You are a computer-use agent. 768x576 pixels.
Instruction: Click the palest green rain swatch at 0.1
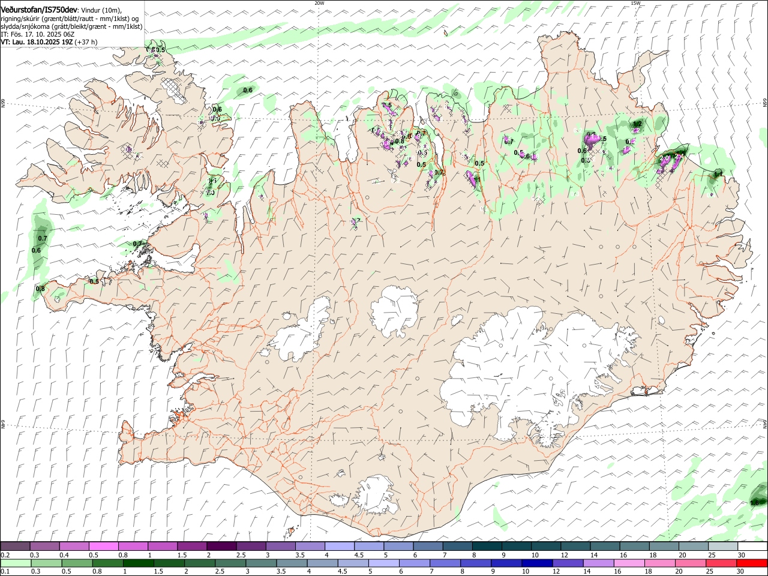point(16,563)
